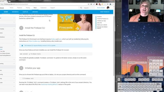Open the Support nav item
The height and width of the screenshot is (92, 164).
tap(53, 8)
